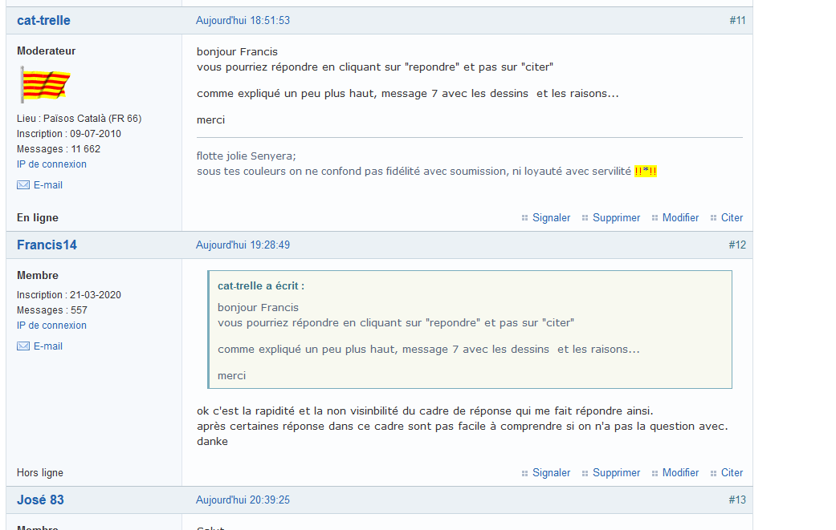Screen dimensions: 836x530
Task: Edit post #12 with Modifier
Action: click(x=680, y=472)
